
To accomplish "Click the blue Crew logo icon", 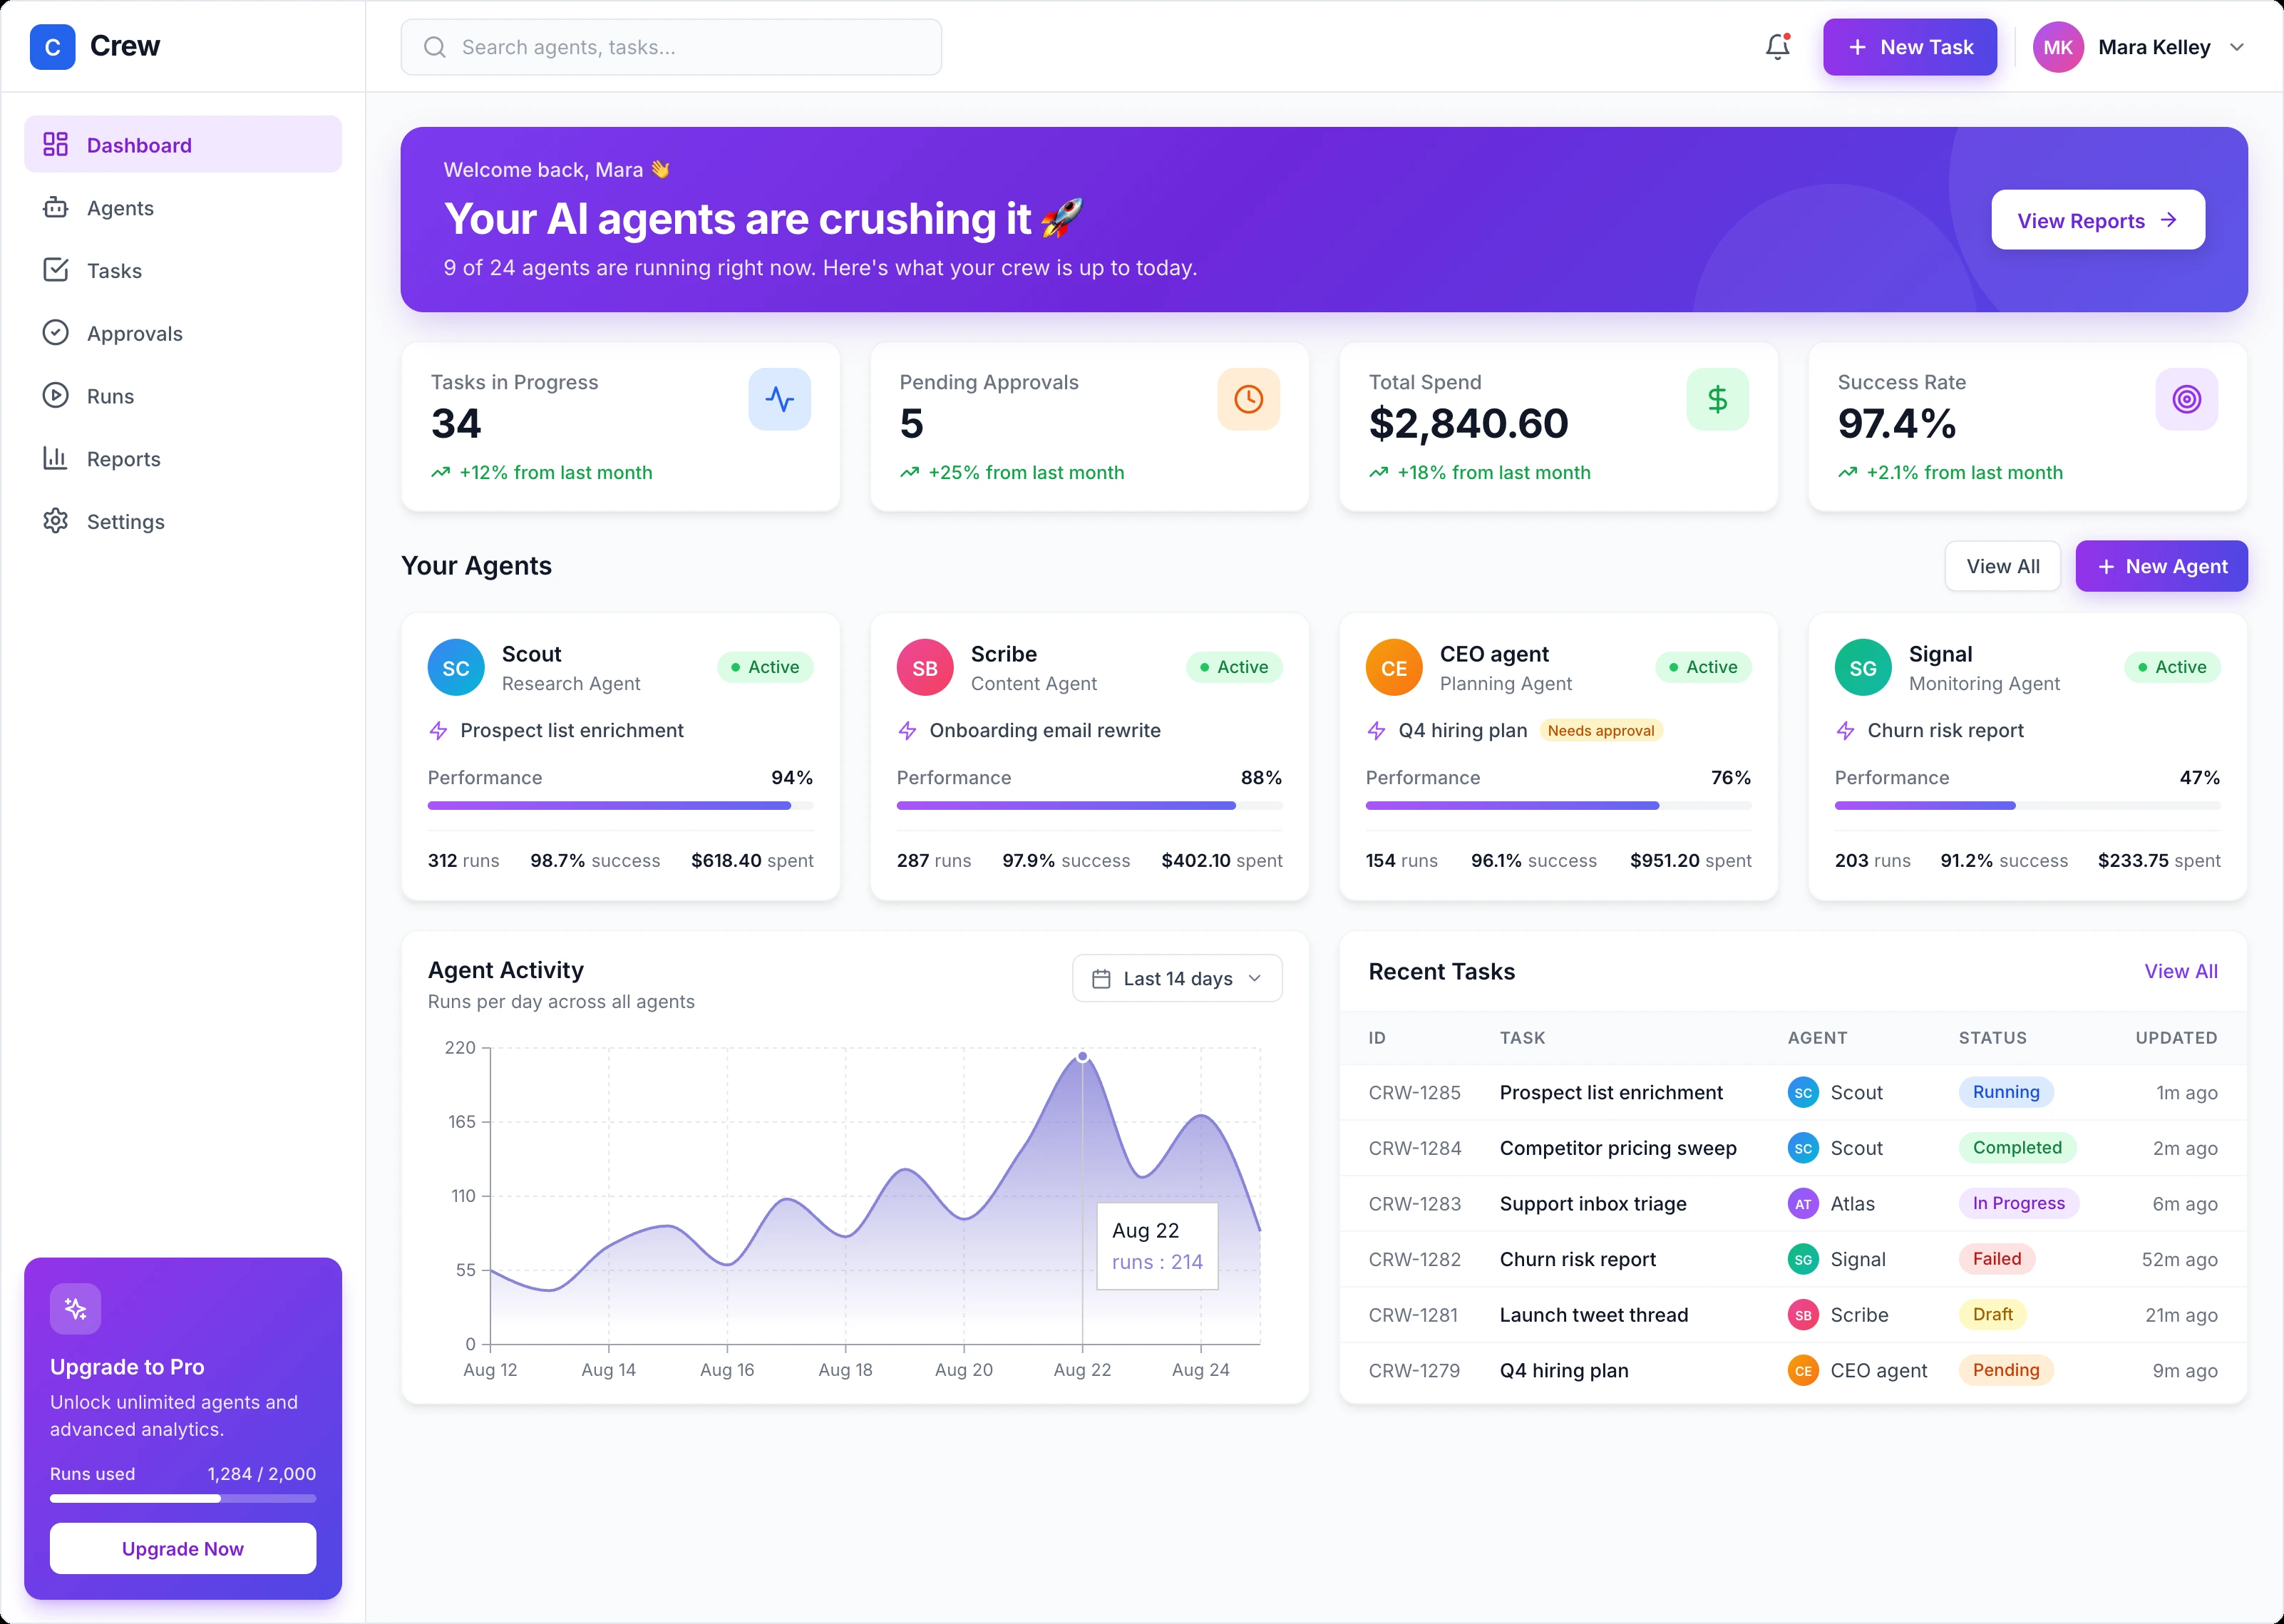I will click(x=53, y=47).
